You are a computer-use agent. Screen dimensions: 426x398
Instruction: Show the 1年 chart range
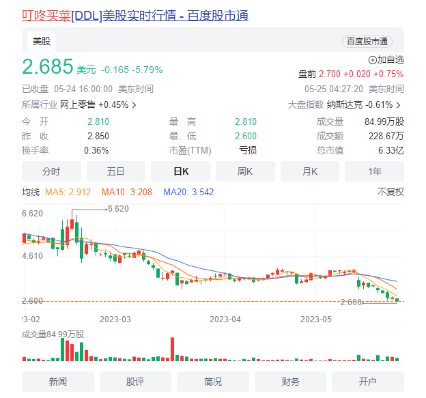pos(374,171)
